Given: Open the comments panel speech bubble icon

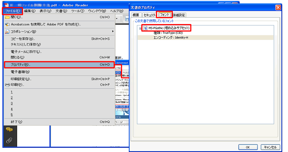Looking at the screenshot, I should point(9,130).
